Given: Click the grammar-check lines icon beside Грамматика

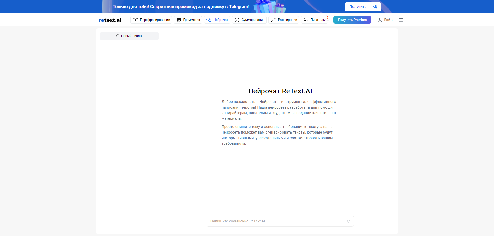Looking at the screenshot, I should point(179,20).
